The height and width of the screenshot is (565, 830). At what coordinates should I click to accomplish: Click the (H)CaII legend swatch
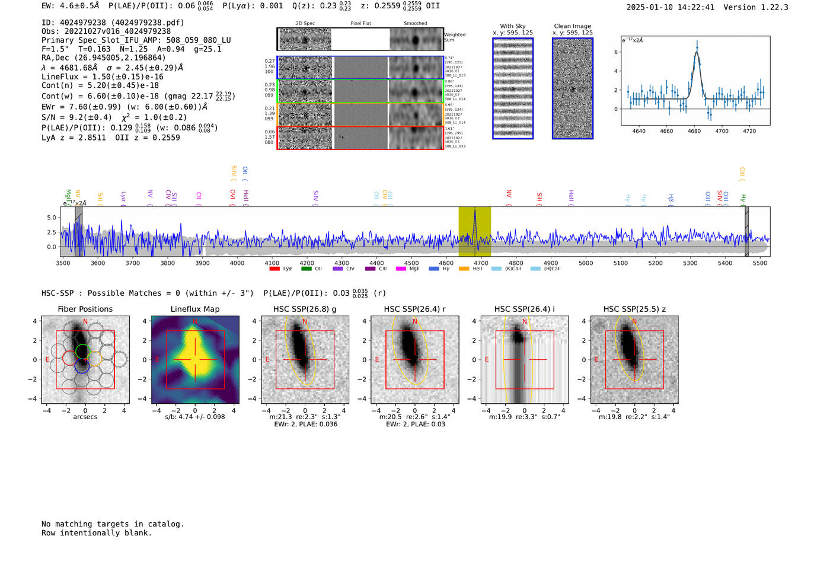[535, 269]
